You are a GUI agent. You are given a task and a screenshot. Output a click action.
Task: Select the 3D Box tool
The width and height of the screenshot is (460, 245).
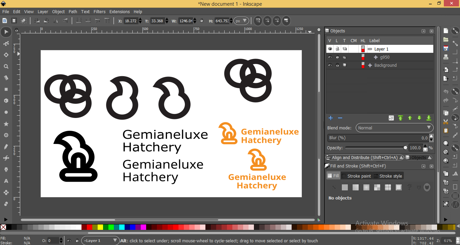[6, 101]
